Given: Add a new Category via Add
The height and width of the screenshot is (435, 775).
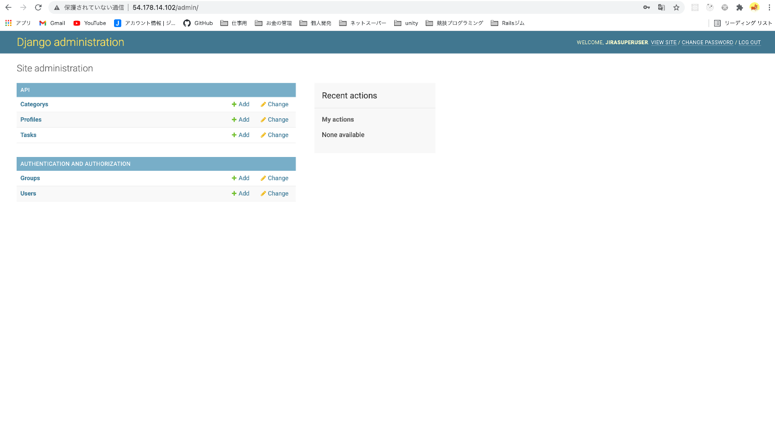Looking at the screenshot, I should tap(240, 104).
